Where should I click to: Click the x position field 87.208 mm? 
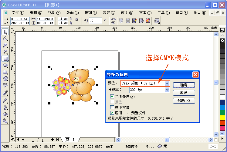(x=20, y=19)
